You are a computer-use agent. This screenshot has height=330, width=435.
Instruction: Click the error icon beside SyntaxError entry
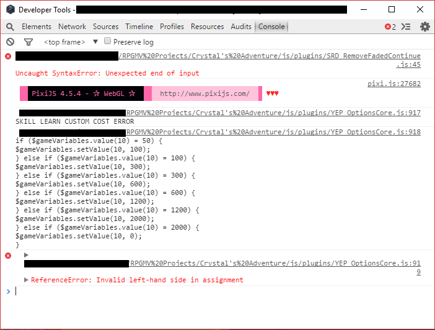[x=8, y=56]
